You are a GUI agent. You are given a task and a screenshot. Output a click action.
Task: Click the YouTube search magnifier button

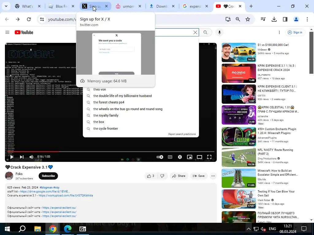pos(205,32)
